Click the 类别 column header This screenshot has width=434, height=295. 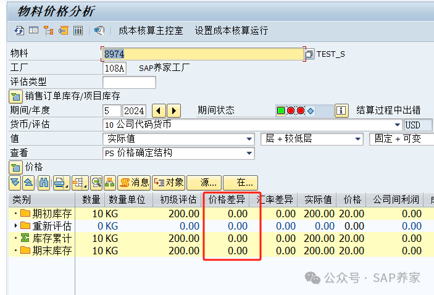[x=41, y=200]
